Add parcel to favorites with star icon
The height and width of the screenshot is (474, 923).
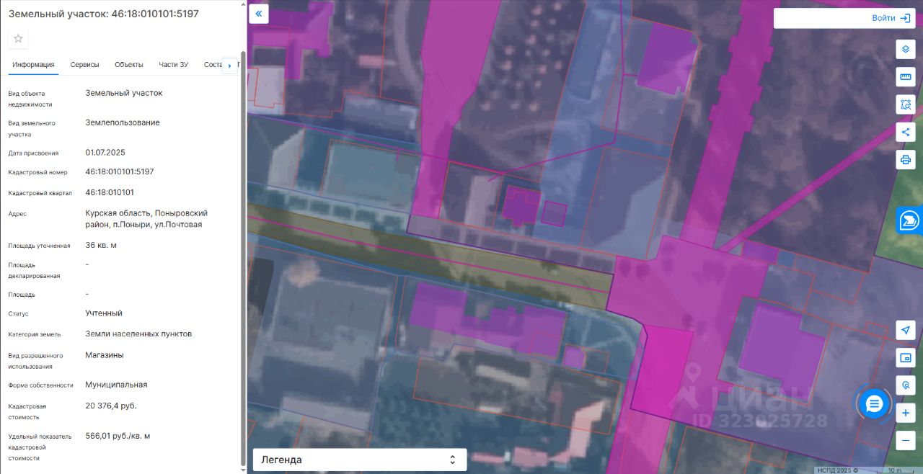click(x=18, y=38)
